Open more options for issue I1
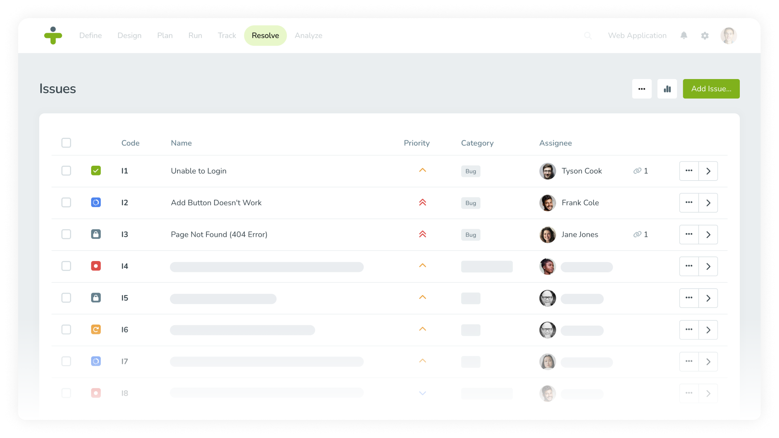Image resolution: width=779 pixels, height=438 pixels. [x=689, y=171]
